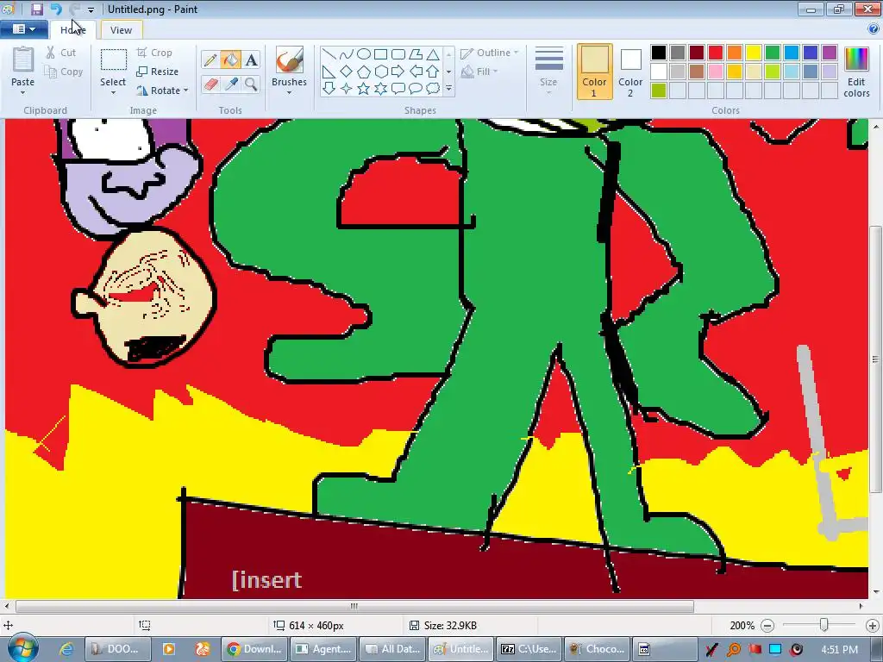Screen dimensions: 883x662
Task: Open the Select dropdown arrow
Action: (113, 93)
